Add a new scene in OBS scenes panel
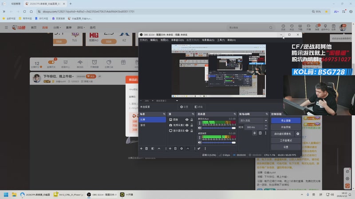This screenshot has width=355, height=199. [141, 149]
